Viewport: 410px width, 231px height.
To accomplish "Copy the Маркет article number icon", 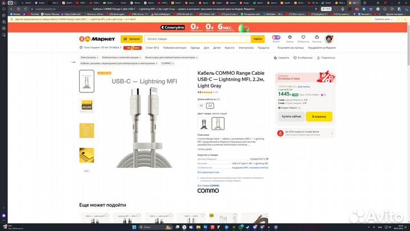I will [x=267, y=159].
